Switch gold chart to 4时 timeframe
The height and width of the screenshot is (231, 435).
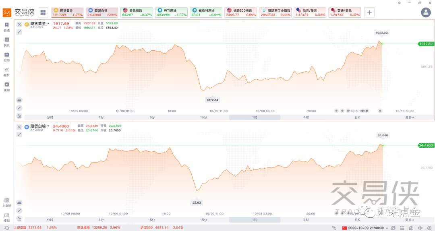pos(306,117)
